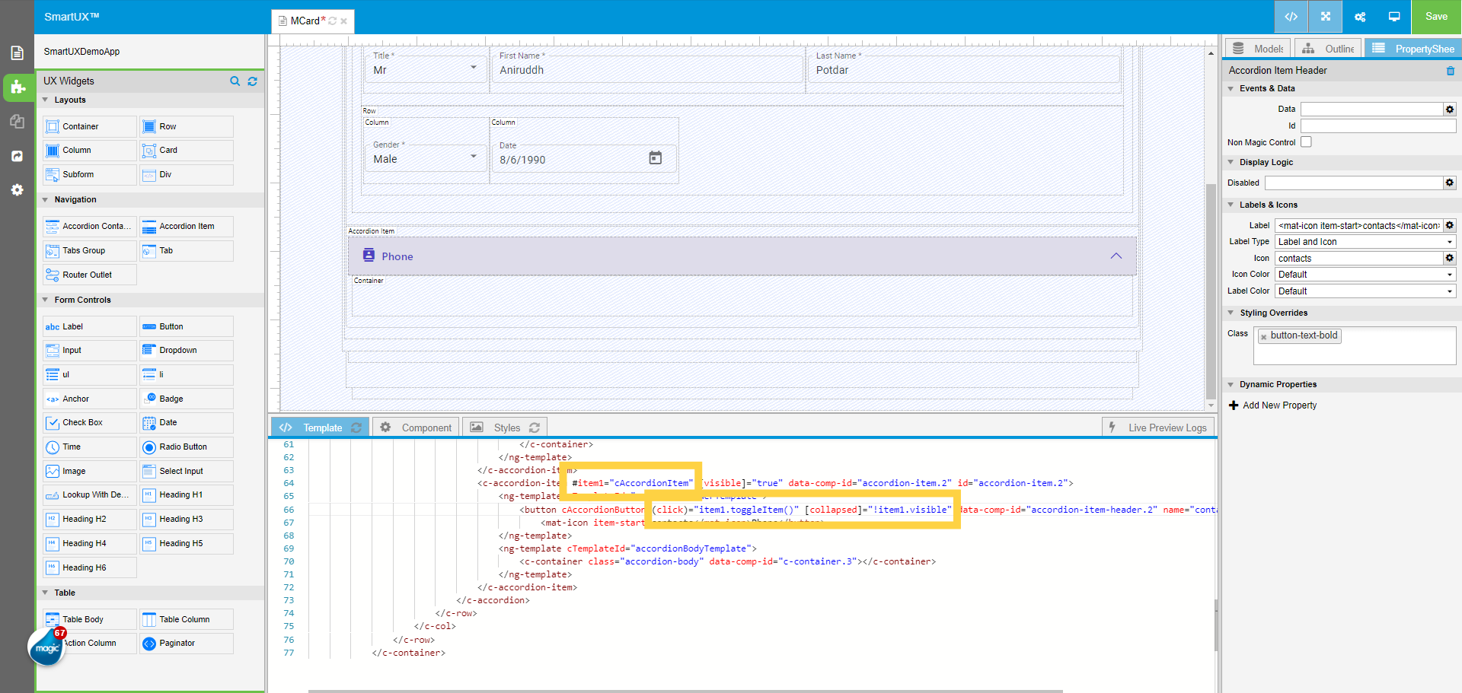1462x693 pixels.
Task: Switch to the Component tab
Action: point(426,427)
